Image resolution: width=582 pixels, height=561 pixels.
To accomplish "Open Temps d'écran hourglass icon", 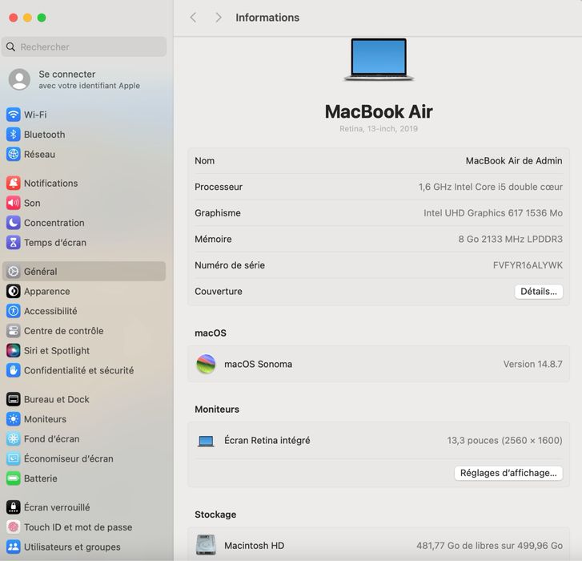I will coord(14,242).
